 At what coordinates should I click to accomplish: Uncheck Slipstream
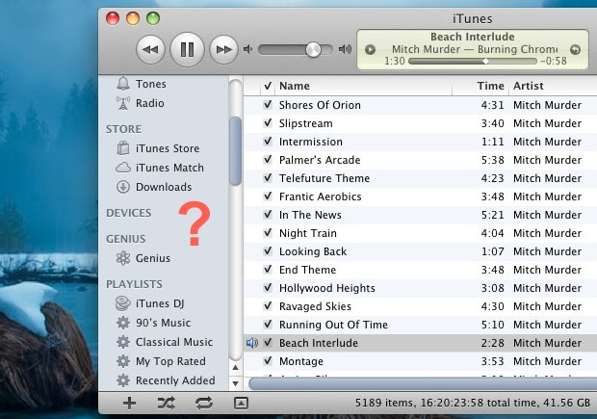pyautogui.click(x=268, y=123)
